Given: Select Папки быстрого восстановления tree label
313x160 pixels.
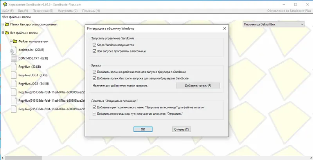Looking at the screenshot, I should tap(34, 24).
